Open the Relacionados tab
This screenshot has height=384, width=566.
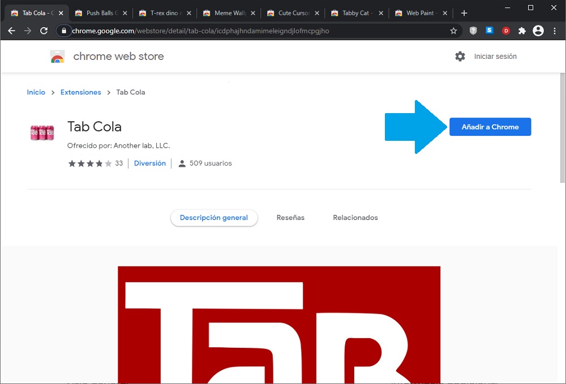(x=355, y=218)
